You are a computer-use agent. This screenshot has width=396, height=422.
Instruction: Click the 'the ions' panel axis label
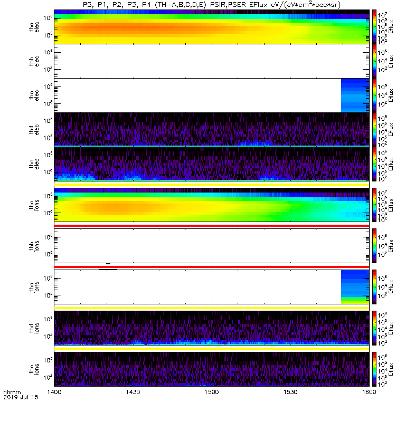[x=34, y=369]
